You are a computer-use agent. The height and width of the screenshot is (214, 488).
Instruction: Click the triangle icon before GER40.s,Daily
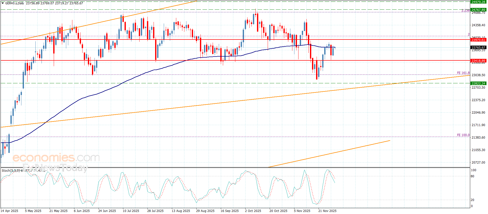coord(3,3)
